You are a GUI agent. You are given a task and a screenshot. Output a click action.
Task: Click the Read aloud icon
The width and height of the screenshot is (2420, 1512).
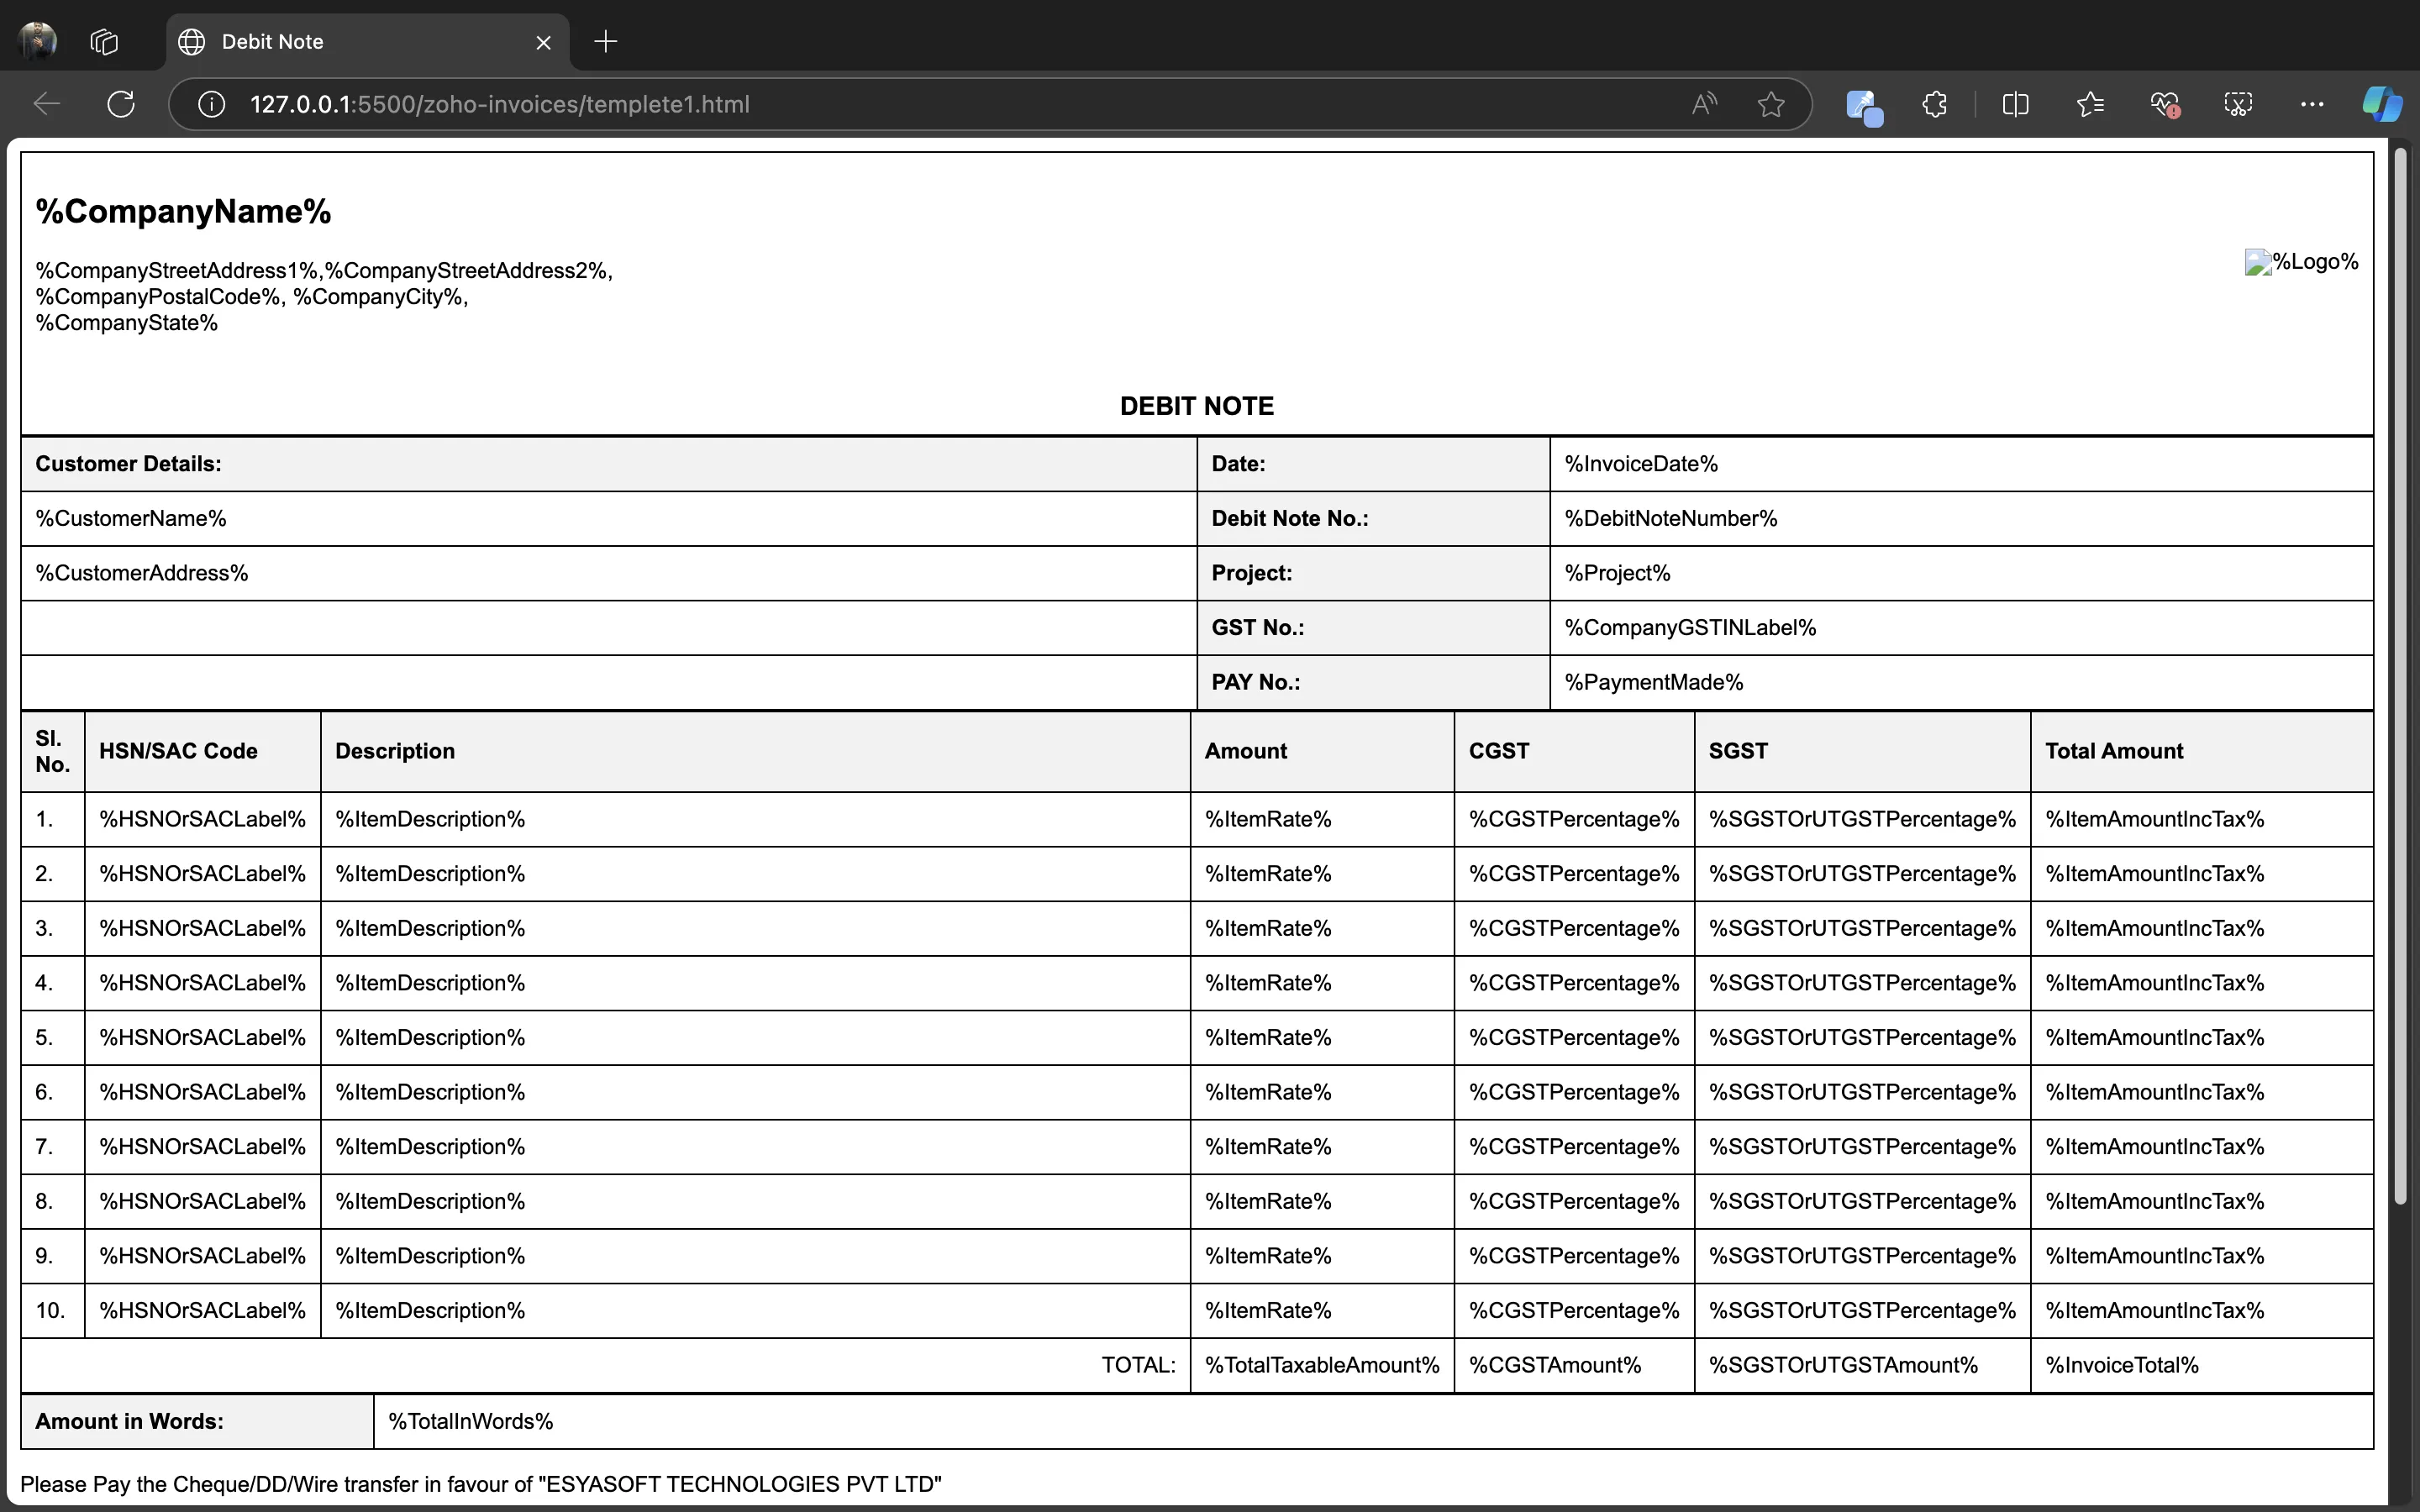point(1704,104)
